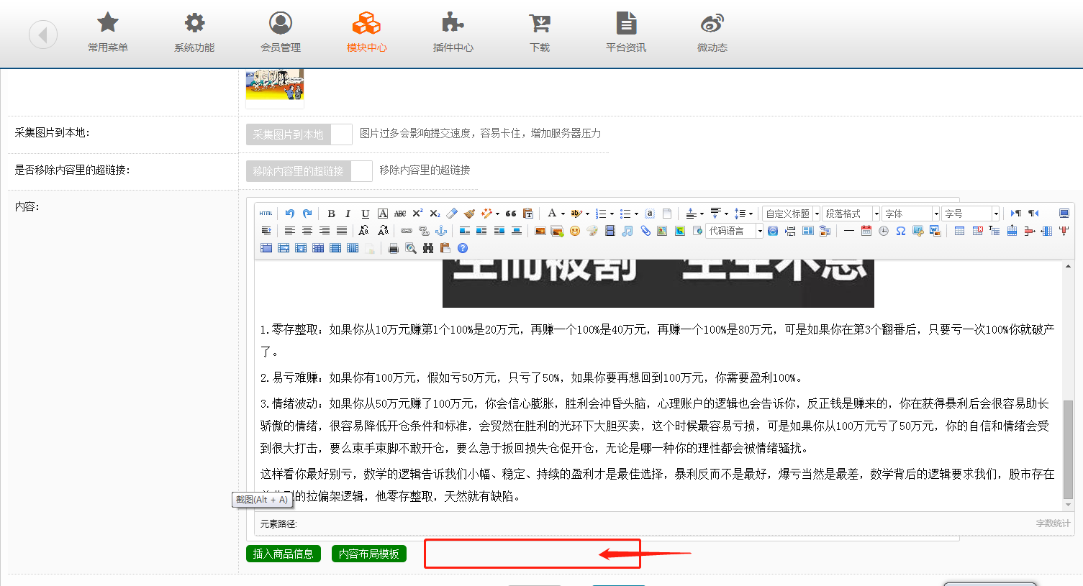Toggle editor fullscreen mode
Viewport: 1083px width, 586px height.
point(1064,214)
